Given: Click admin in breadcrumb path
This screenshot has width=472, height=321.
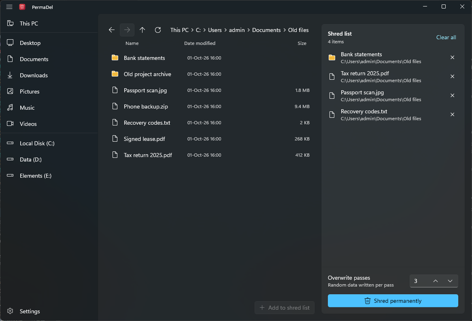Looking at the screenshot, I should 236,30.
